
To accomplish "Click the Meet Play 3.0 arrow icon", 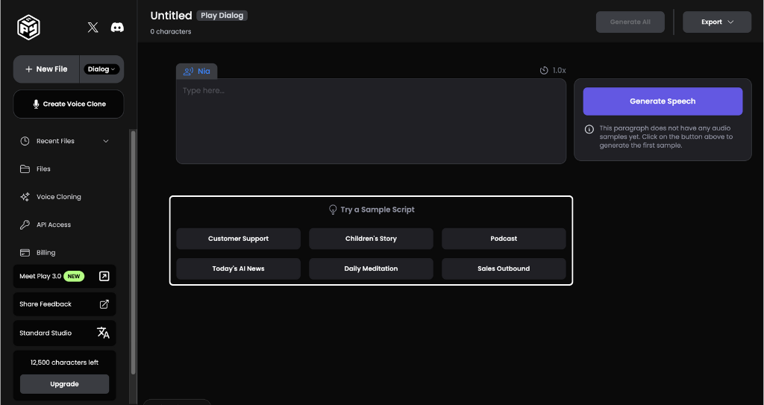I will 104,277.
